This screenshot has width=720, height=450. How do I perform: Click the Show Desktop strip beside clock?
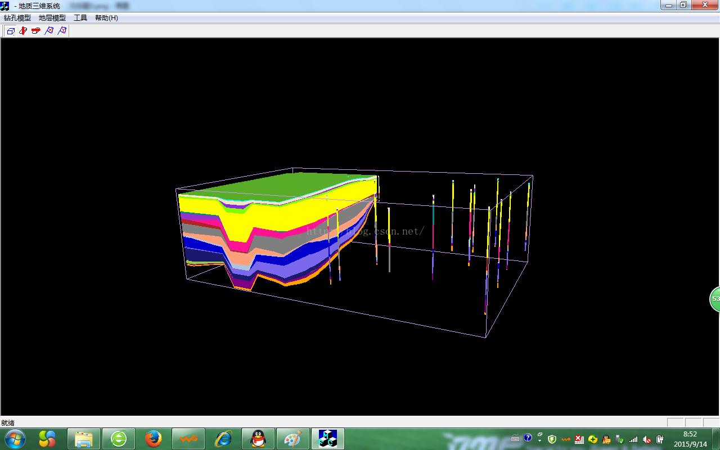[x=715, y=439]
